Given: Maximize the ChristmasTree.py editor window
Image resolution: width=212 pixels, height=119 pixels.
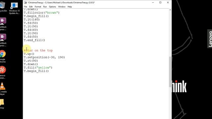Looking at the screenshot, I should pos(160,2).
